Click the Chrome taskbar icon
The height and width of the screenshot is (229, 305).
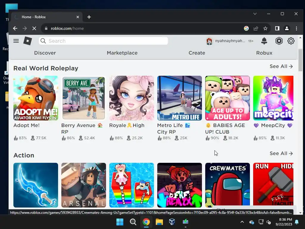point(146,222)
